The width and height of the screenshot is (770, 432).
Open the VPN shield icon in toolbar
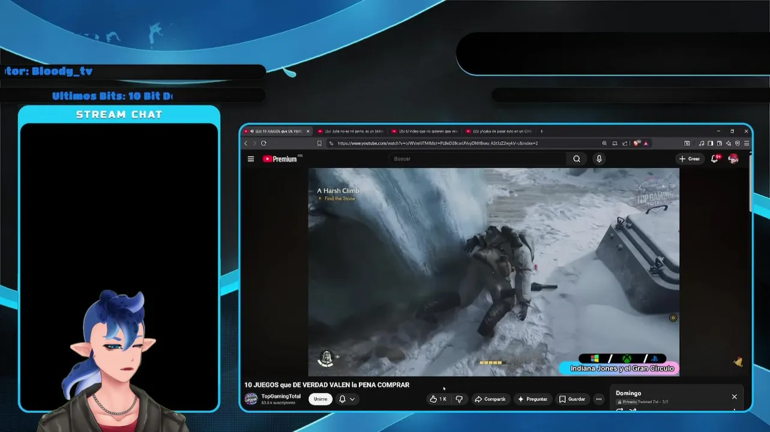coord(738,143)
